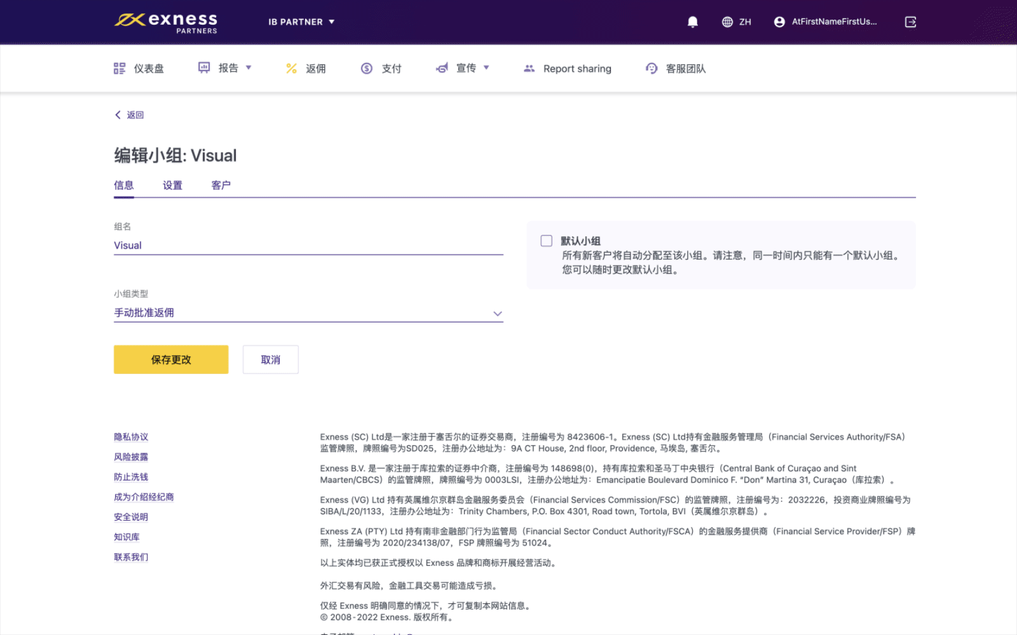This screenshot has width=1017, height=635.
Task: Click the 组名 input field
Action: (x=308, y=246)
